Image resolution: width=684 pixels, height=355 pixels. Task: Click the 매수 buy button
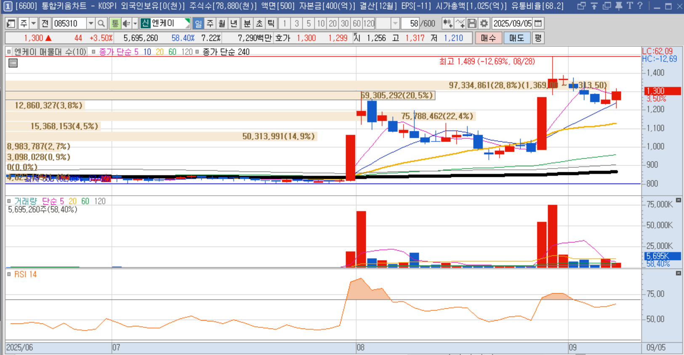tap(488, 38)
